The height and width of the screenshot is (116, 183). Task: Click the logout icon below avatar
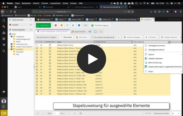point(4,106)
